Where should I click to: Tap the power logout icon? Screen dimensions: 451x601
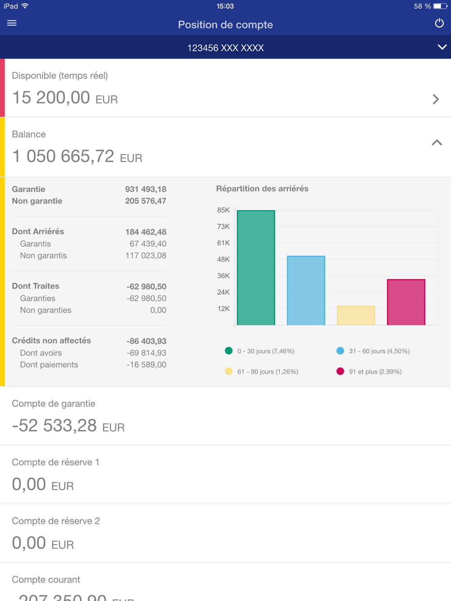tap(439, 23)
